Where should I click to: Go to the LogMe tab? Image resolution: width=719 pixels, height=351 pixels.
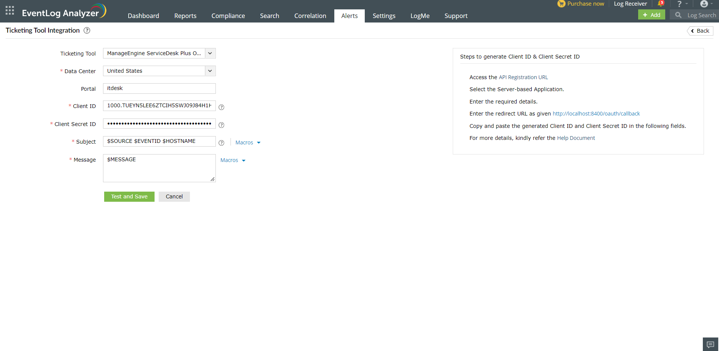pos(420,16)
